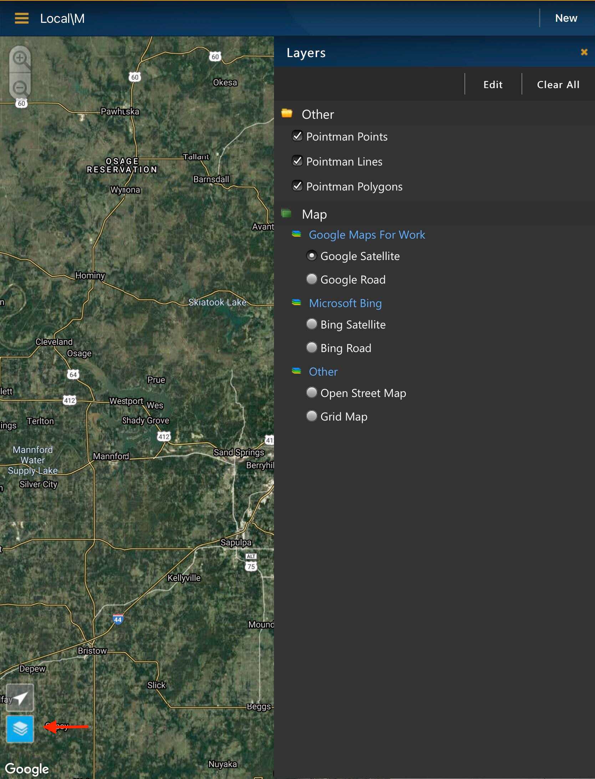Toggle the layers panel button

pyautogui.click(x=20, y=729)
